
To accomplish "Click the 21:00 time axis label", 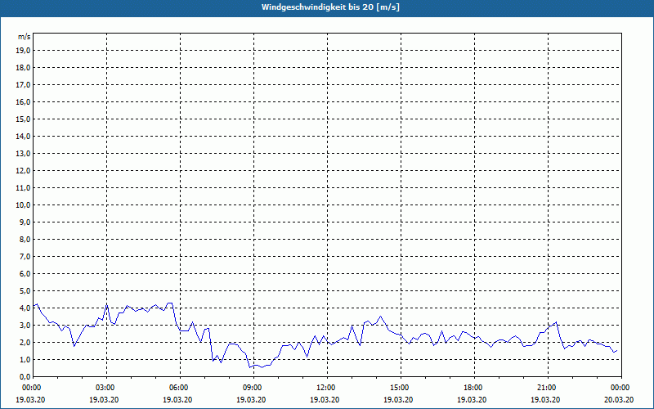I will tap(548, 388).
